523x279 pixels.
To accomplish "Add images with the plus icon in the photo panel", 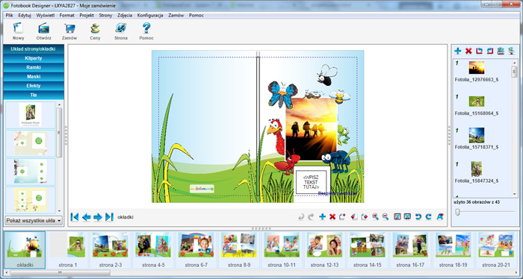I will 458,51.
